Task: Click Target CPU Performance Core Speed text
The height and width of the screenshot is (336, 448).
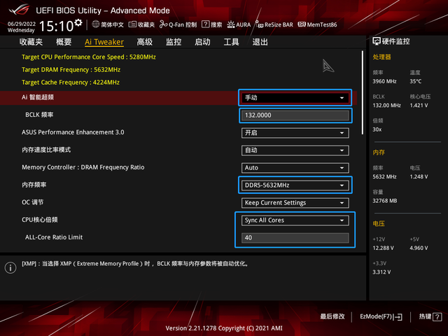Action: 89,57
